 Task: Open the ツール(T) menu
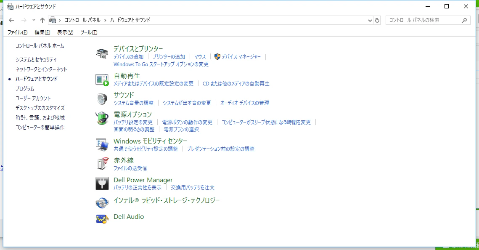click(x=89, y=32)
